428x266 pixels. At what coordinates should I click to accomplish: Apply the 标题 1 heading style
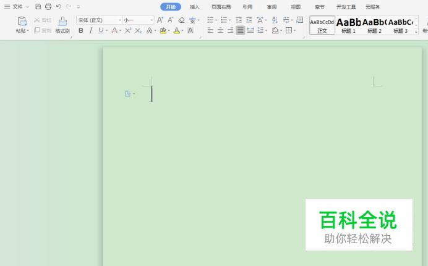(348, 25)
